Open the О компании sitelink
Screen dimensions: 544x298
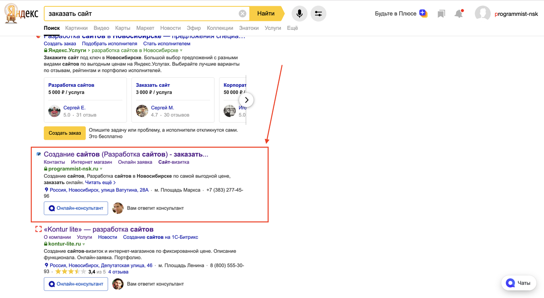point(57,237)
